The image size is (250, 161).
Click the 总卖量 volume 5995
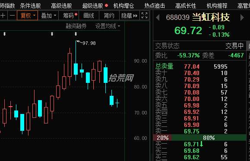pyautogui.click(x=221, y=66)
